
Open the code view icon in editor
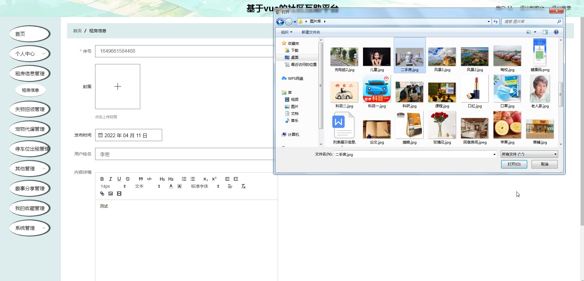pos(149,179)
